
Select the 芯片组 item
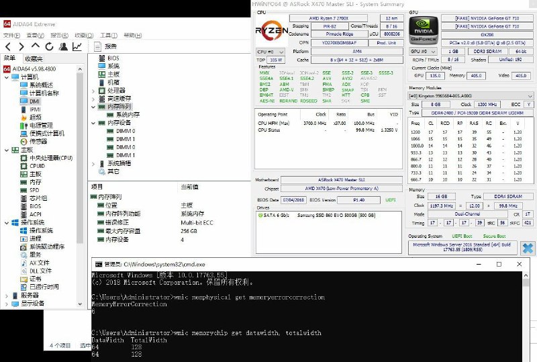[x=38, y=198]
